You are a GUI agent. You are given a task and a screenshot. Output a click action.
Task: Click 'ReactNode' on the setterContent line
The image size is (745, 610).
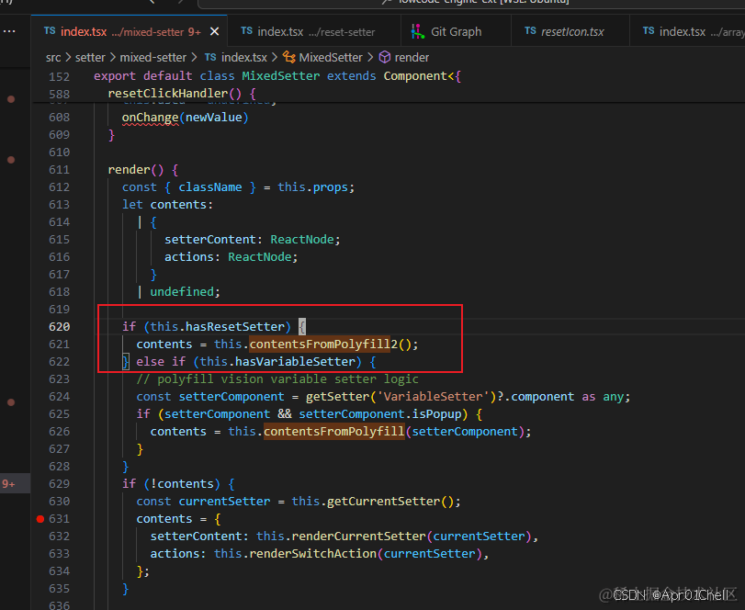click(301, 240)
